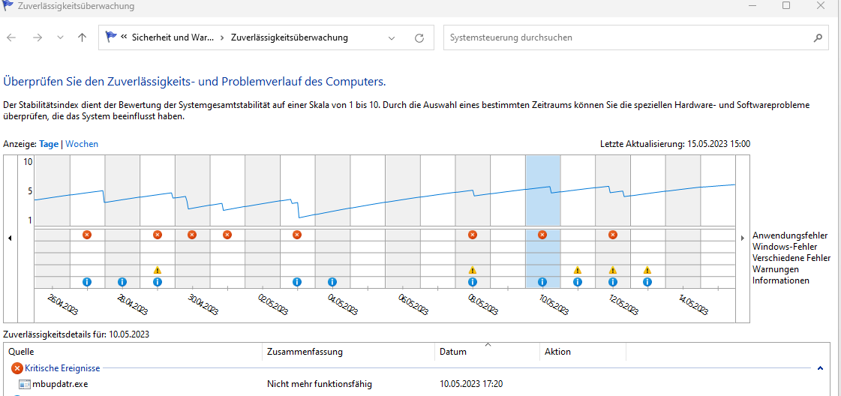Switch chart view to Tage
841x396 pixels.
pos(49,144)
